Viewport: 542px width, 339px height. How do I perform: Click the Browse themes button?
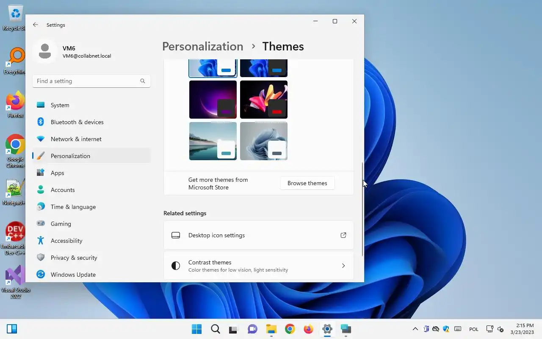[307, 183]
